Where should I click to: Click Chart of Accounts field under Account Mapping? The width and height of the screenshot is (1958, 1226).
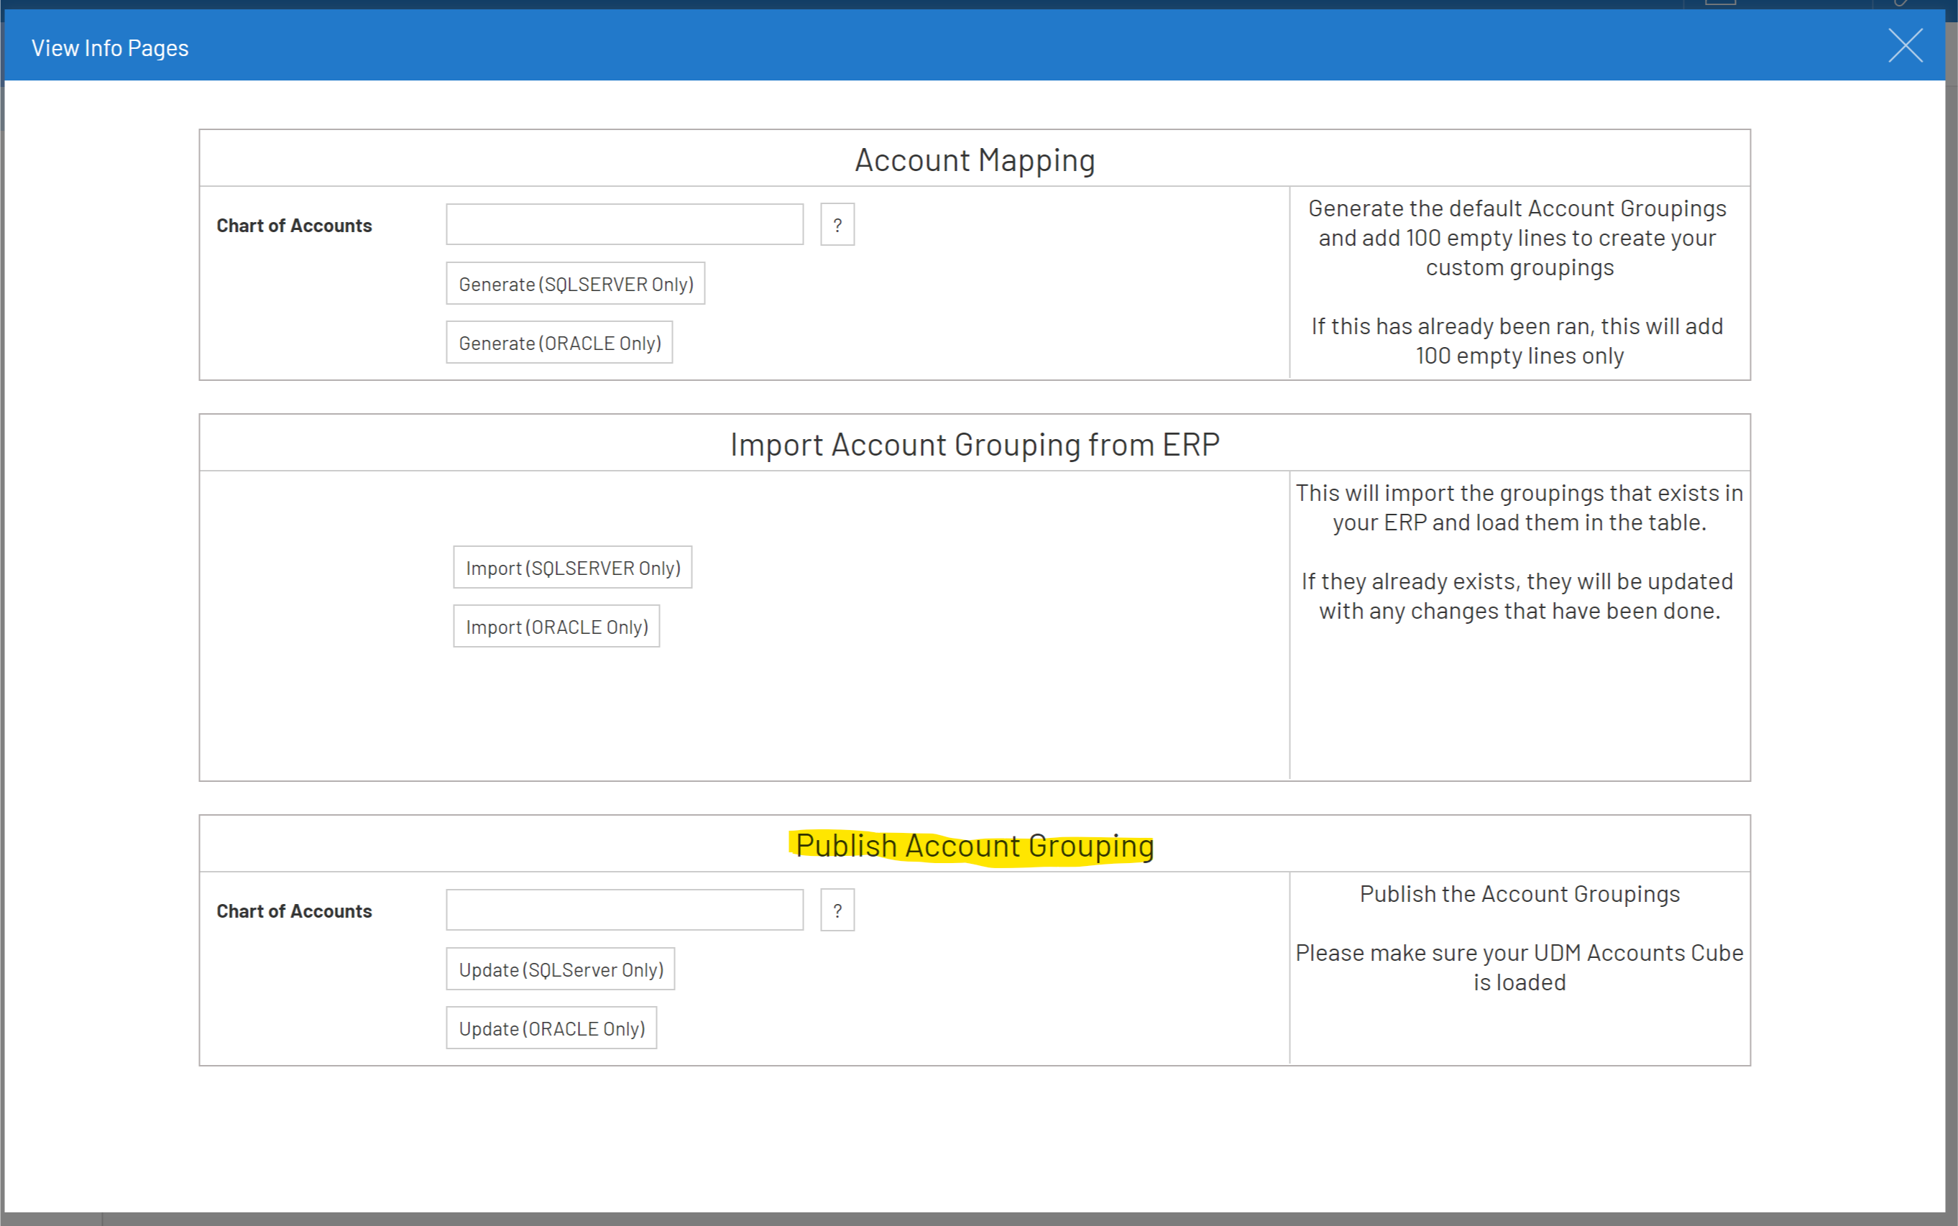point(625,225)
